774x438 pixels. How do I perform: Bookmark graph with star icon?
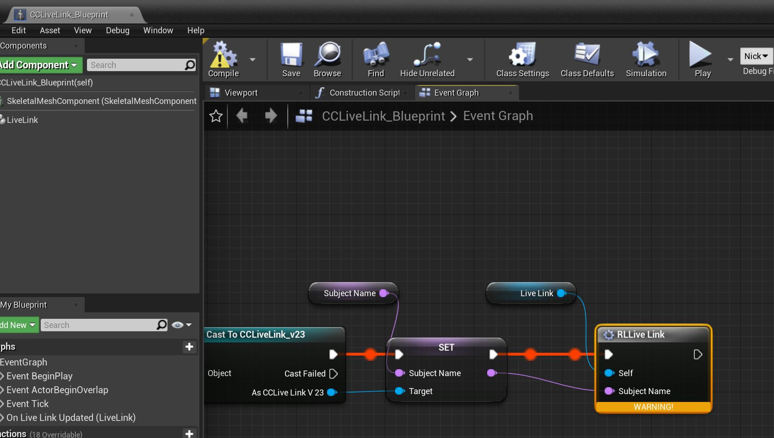tap(216, 116)
